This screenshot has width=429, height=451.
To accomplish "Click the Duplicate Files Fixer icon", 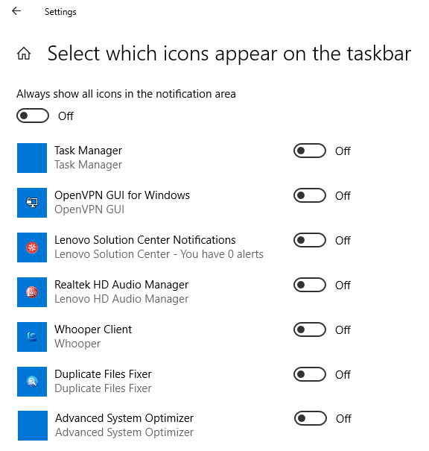I will (32, 382).
